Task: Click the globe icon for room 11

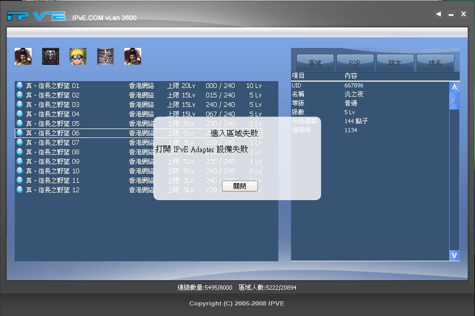Action: pyautogui.click(x=20, y=181)
